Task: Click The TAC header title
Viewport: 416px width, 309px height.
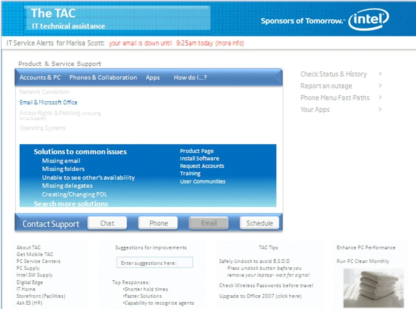Action: click(x=53, y=13)
